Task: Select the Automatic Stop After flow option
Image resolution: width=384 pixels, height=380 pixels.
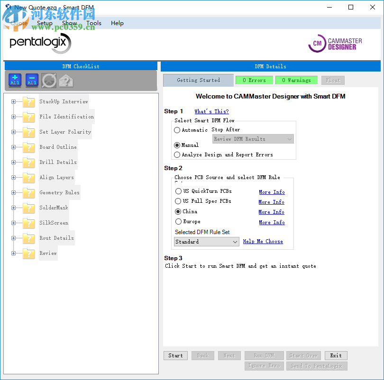Action: point(177,129)
